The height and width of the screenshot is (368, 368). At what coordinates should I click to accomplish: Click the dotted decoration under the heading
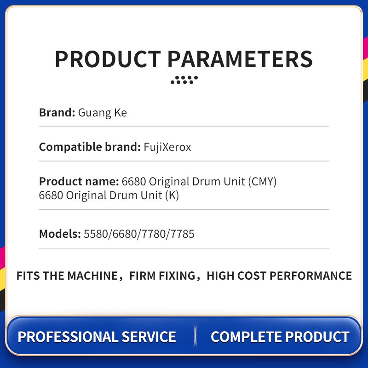(x=184, y=80)
